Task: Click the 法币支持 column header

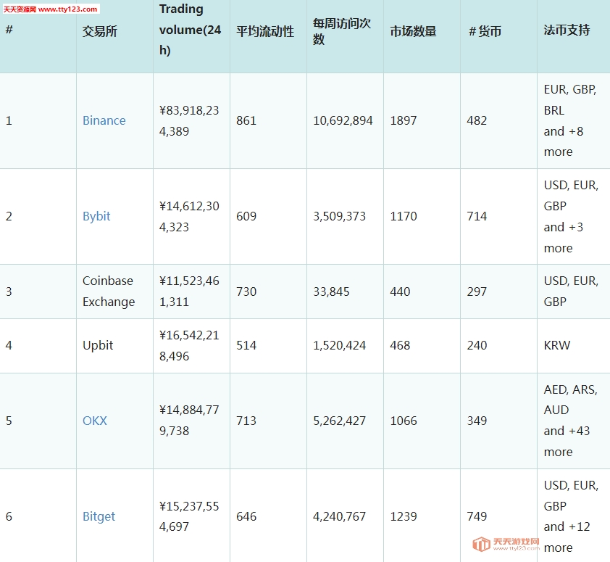Action: click(567, 30)
